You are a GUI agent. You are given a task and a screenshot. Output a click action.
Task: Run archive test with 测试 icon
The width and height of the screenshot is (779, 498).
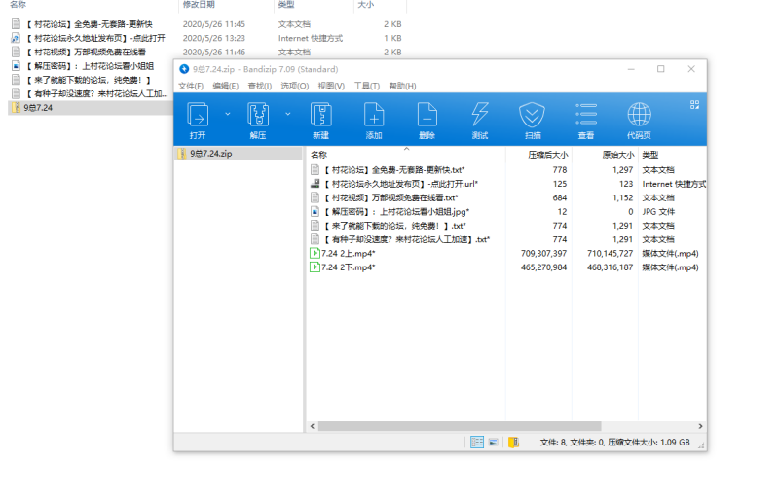pyautogui.click(x=479, y=119)
